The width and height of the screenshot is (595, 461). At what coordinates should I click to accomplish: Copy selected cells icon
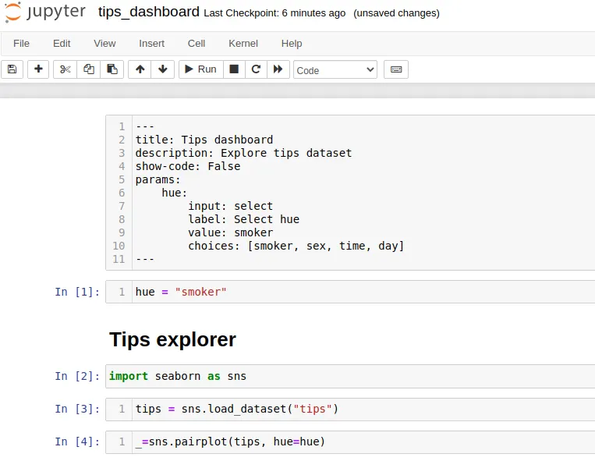click(88, 69)
